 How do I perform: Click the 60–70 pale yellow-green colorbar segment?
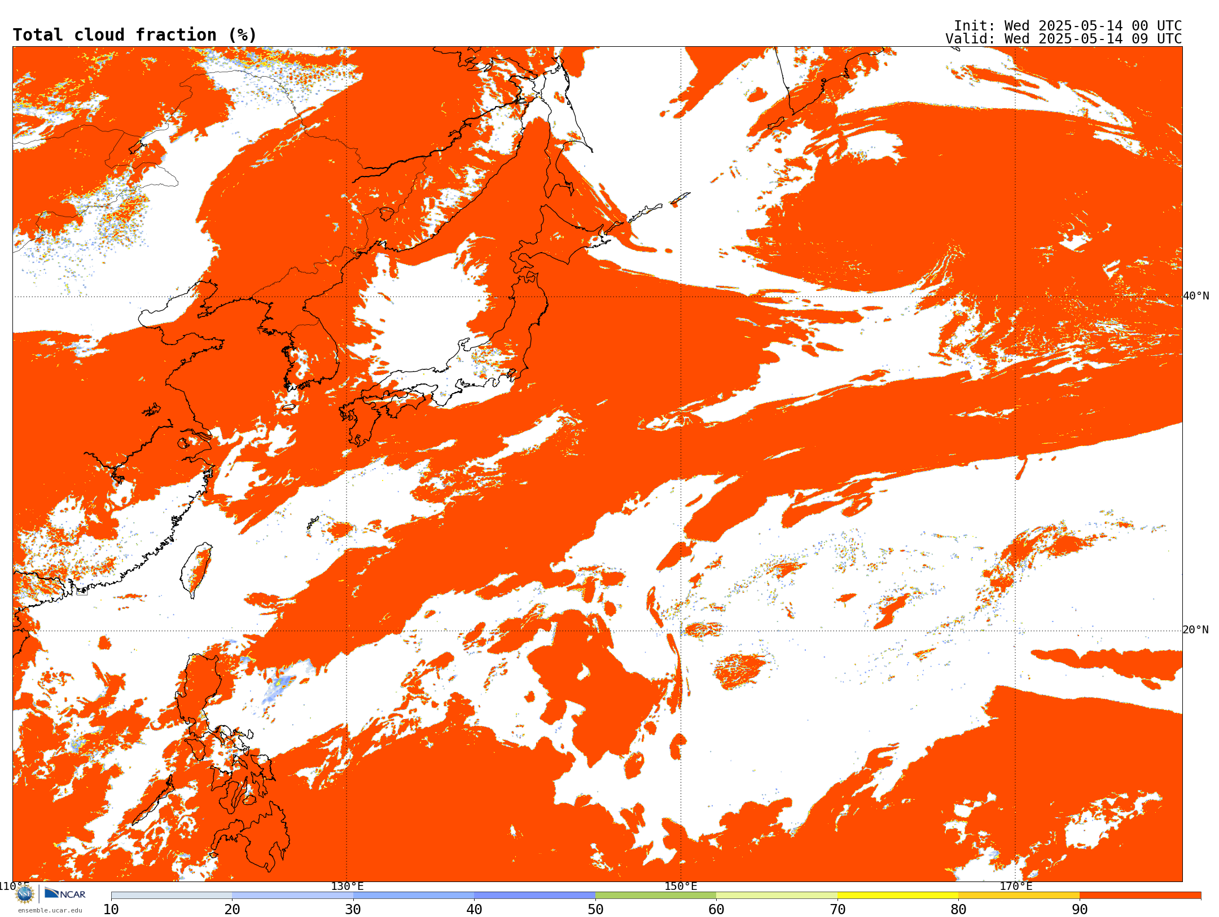777,896
